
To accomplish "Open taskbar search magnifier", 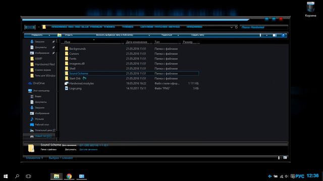I will tap(17, 176).
